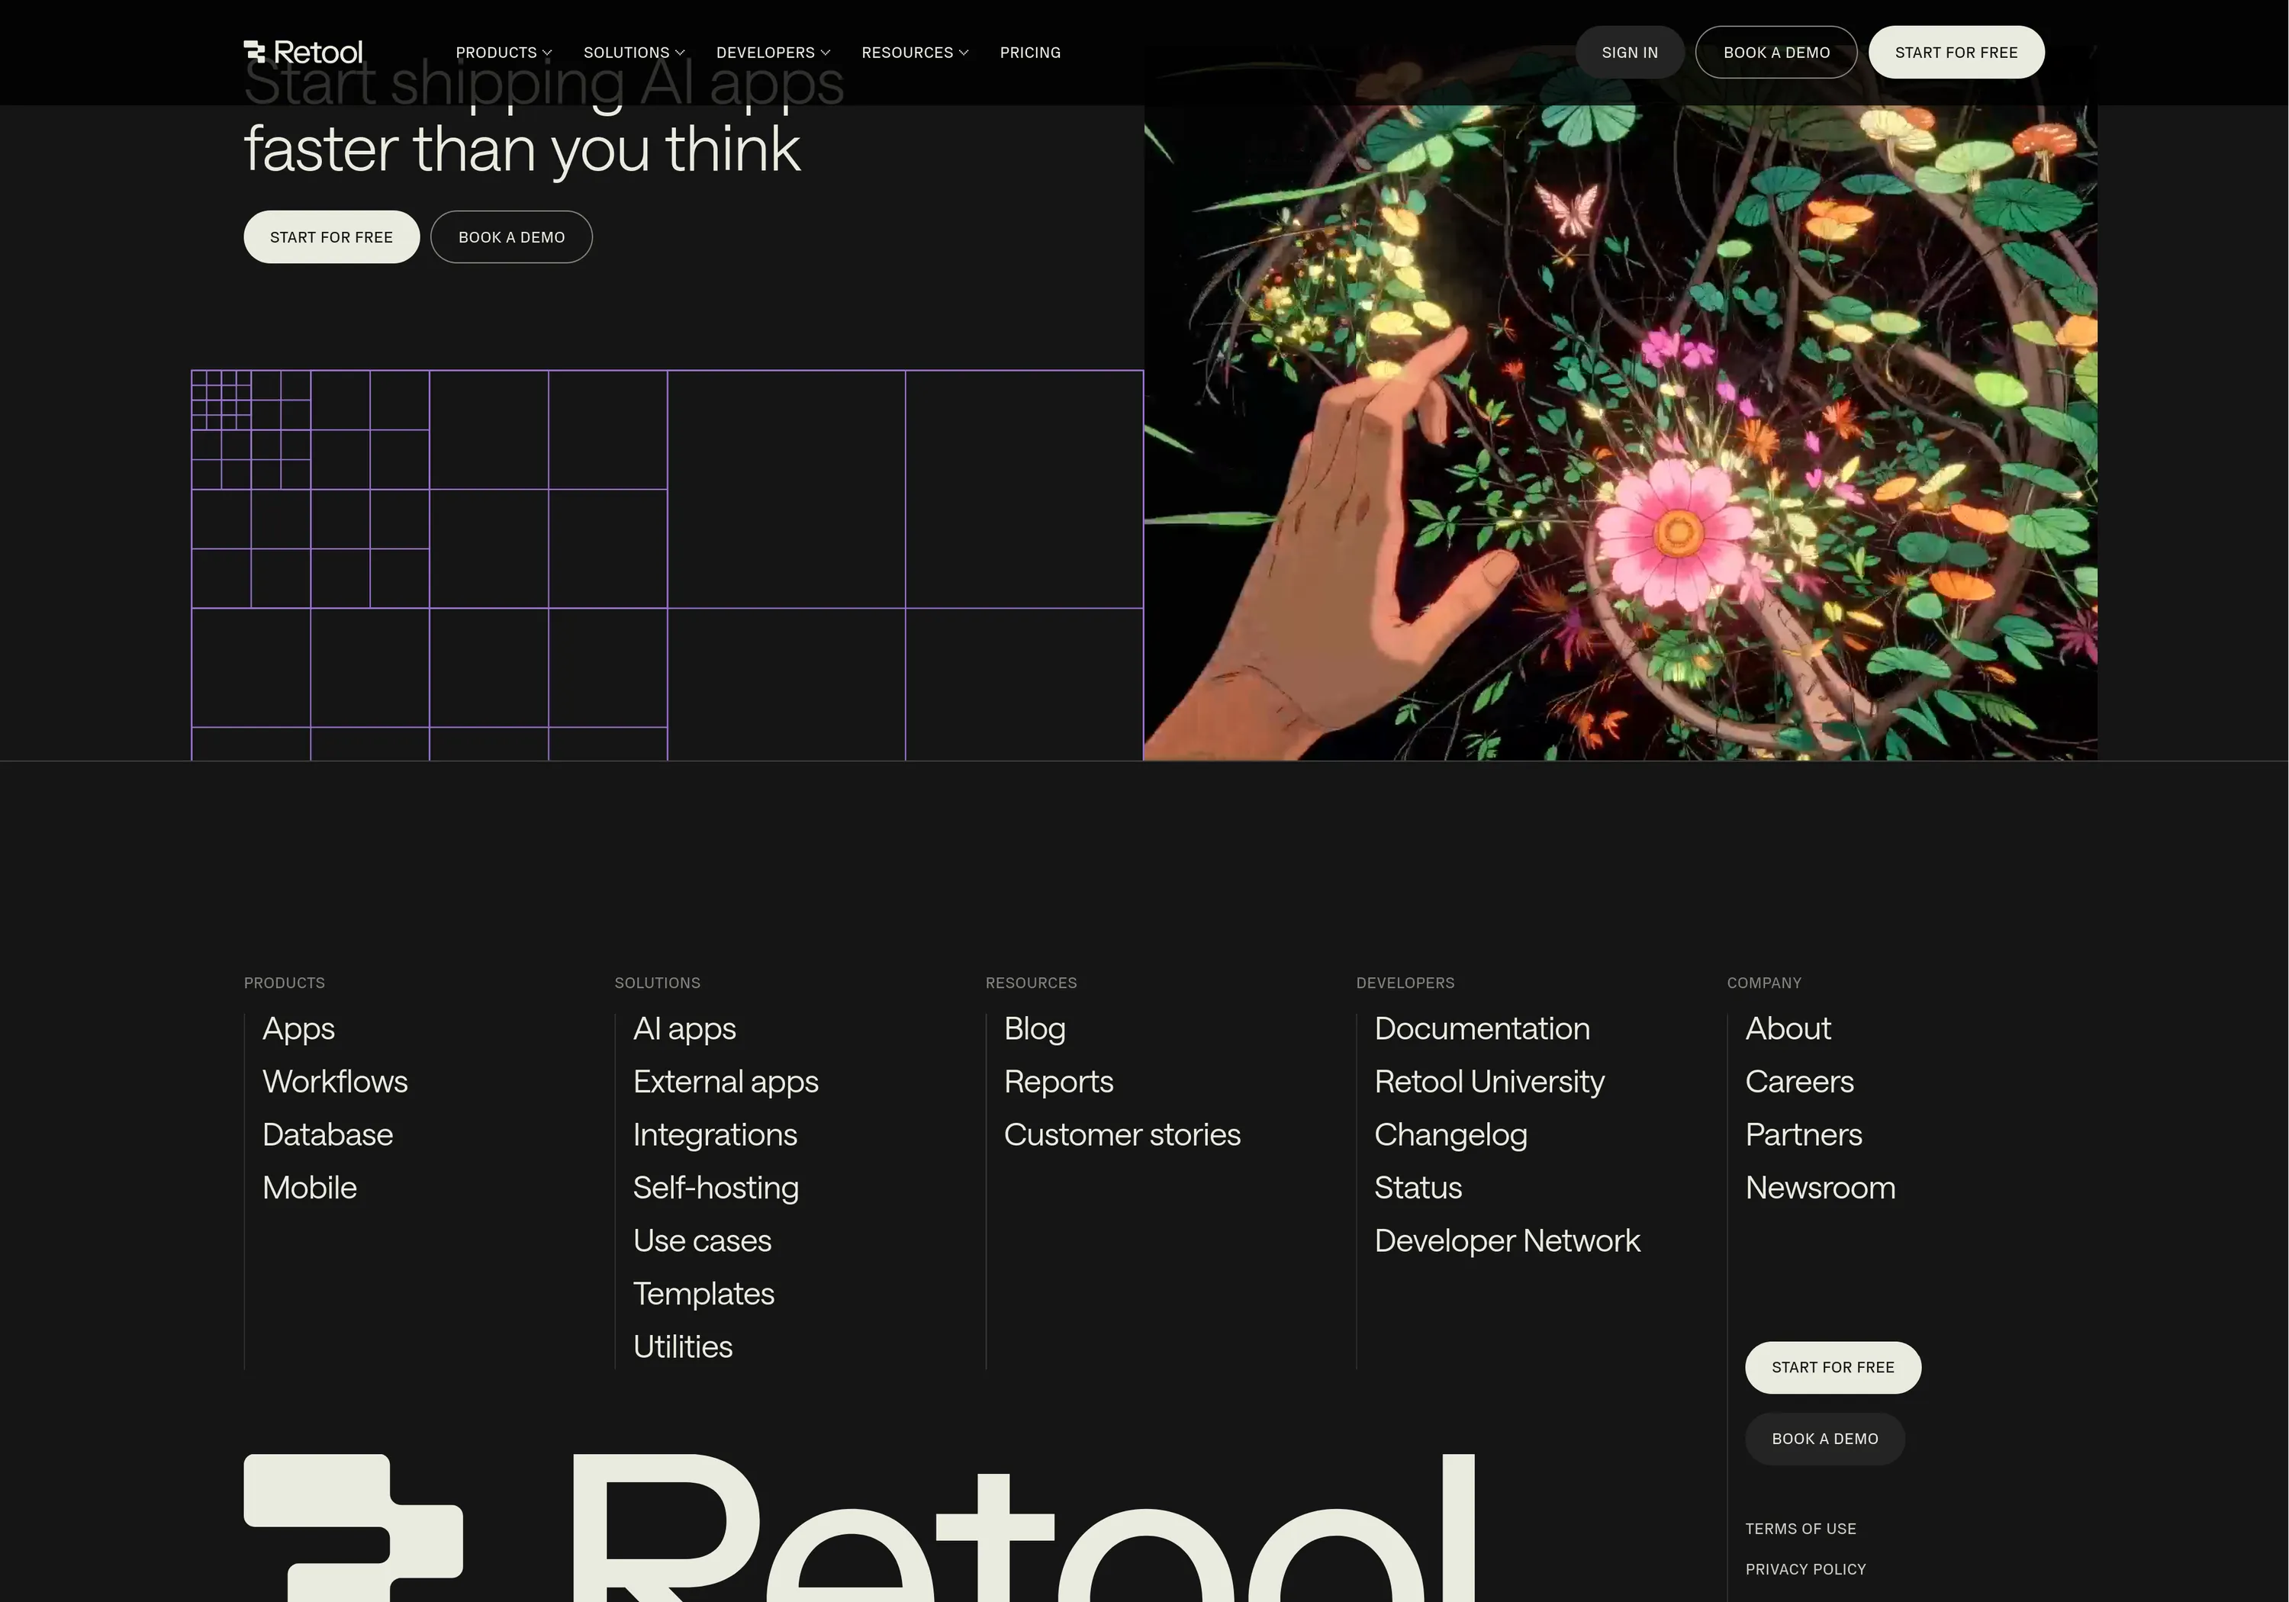
Task: Open the Workflows footer link
Action: click(x=335, y=1082)
